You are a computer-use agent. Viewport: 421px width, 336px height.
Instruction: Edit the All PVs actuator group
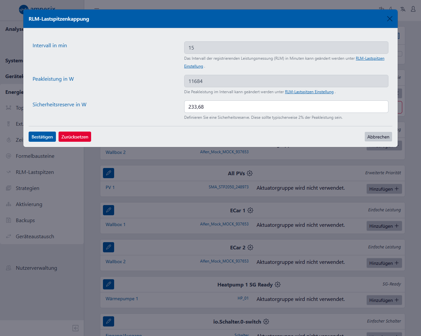tap(109, 173)
